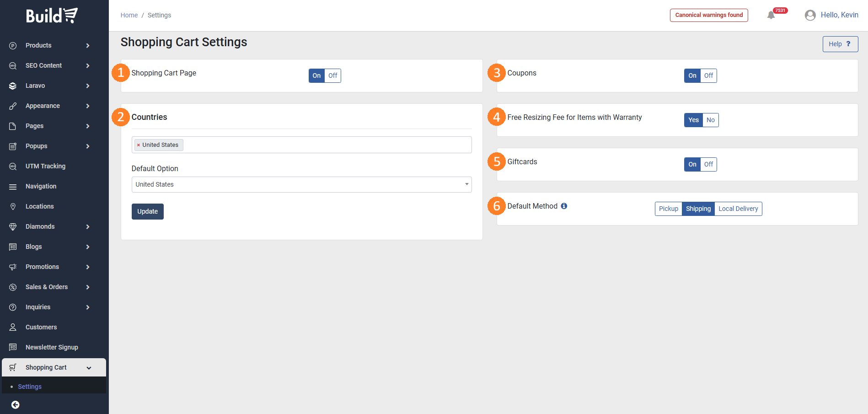Click the Build logo in the sidebar
Screen dimensions: 868x414
[52, 16]
